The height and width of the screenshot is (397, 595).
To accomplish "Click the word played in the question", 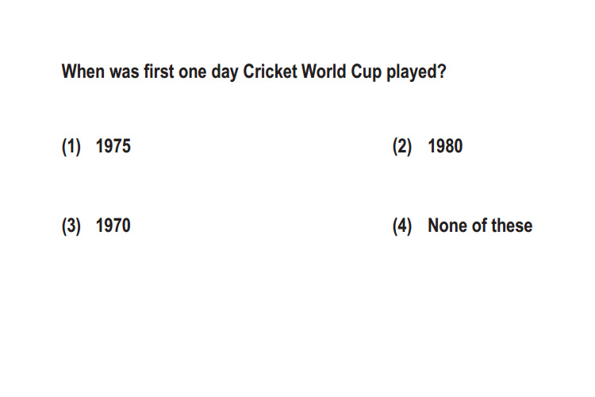I will coord(412,72).
